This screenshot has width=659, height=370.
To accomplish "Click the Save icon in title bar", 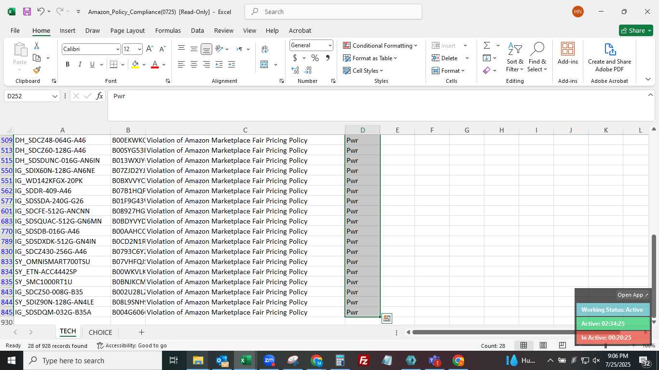I will coord(27,12).
